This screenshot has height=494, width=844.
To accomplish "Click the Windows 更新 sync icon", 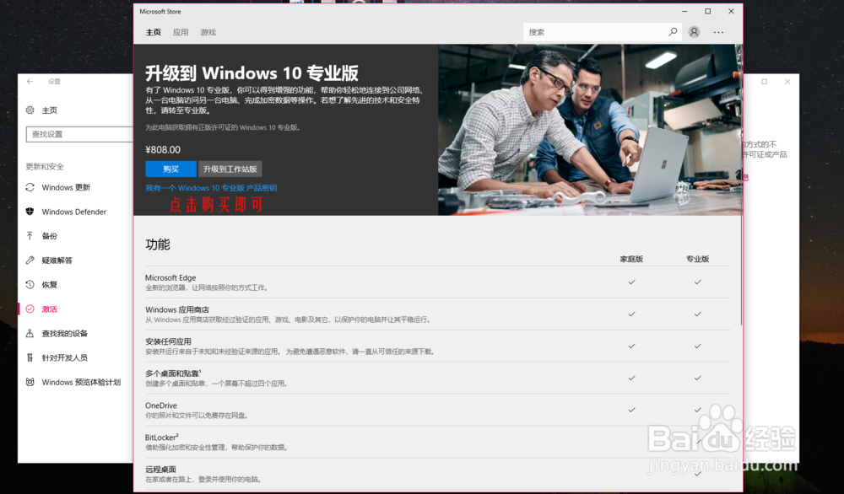I will (30, 187).
